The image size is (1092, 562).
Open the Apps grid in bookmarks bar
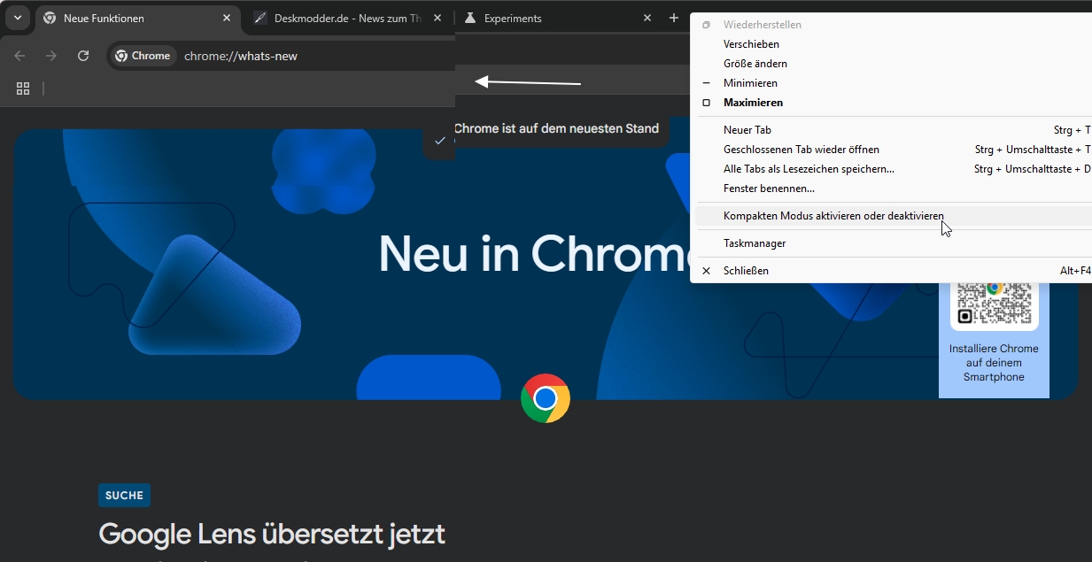[23, 89]
